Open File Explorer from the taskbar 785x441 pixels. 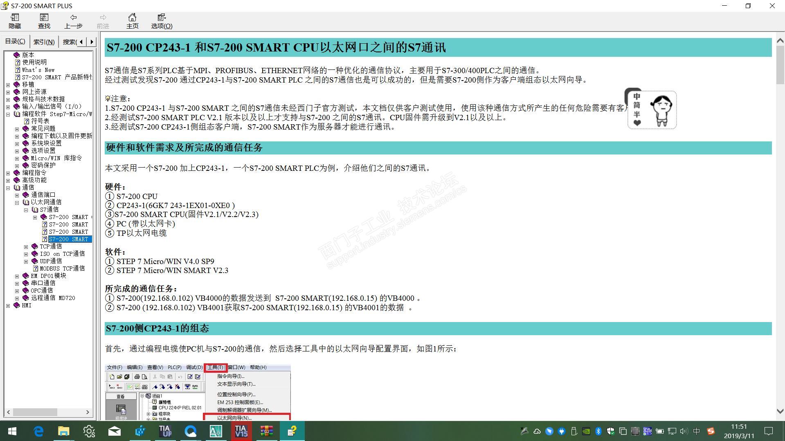click(63, 431)
